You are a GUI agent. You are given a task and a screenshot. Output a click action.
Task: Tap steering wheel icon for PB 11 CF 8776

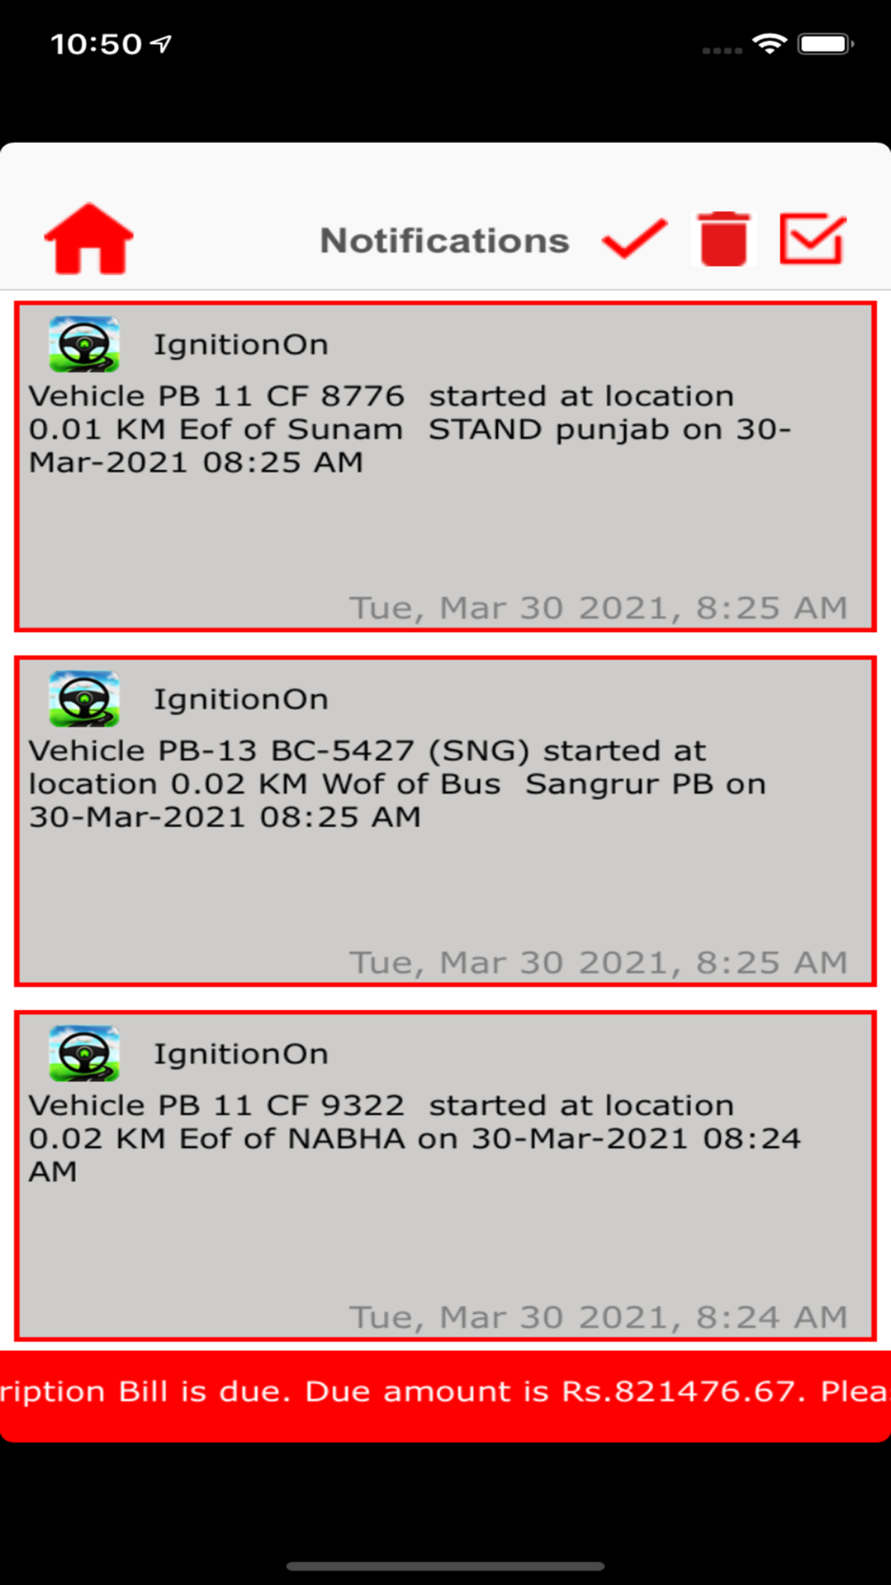[84, 344]
